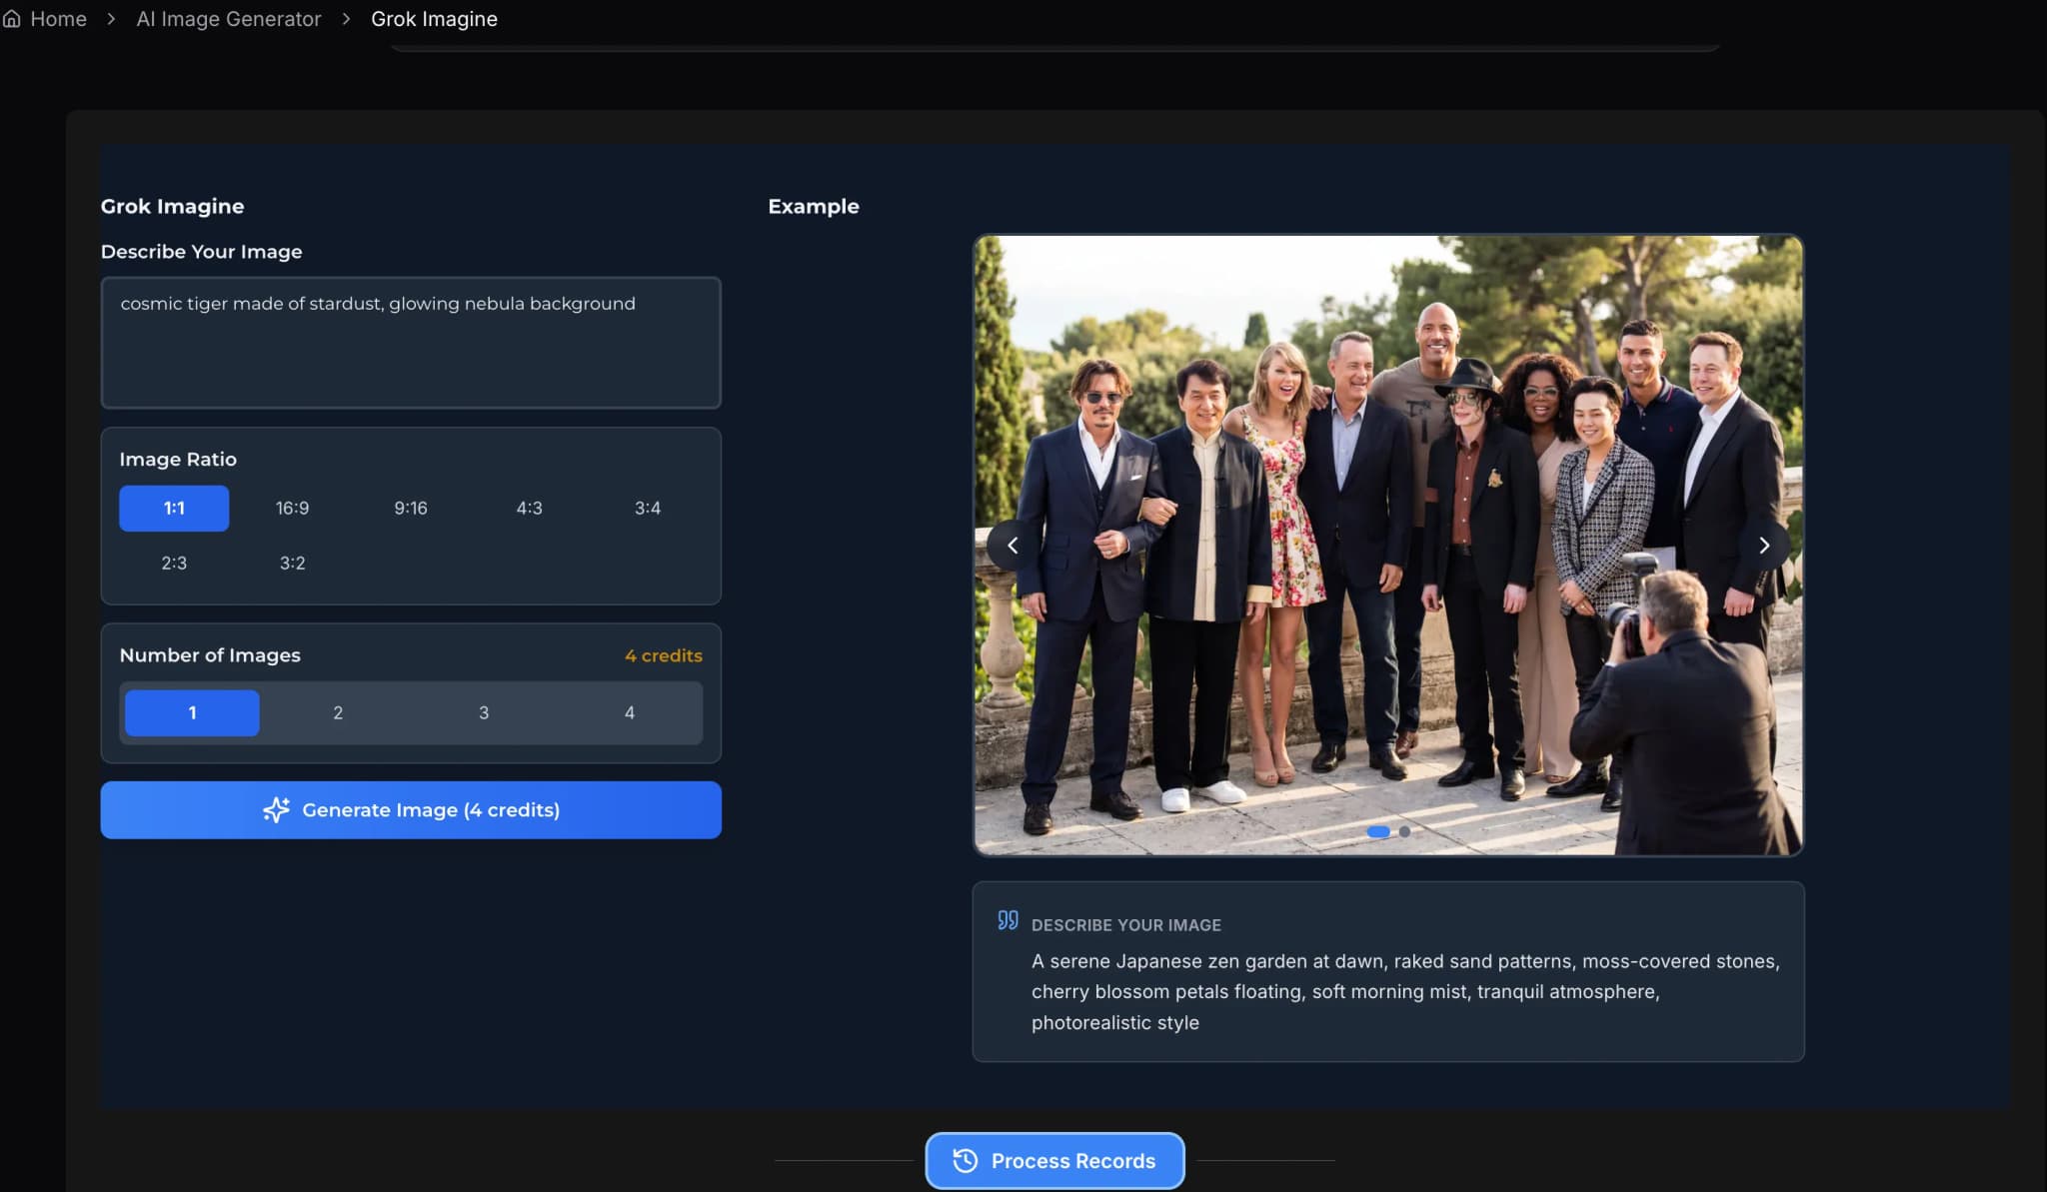Click next arrow on example carousel
This screenshot has height=1192, width=2047.
[x=1764, y=546]
